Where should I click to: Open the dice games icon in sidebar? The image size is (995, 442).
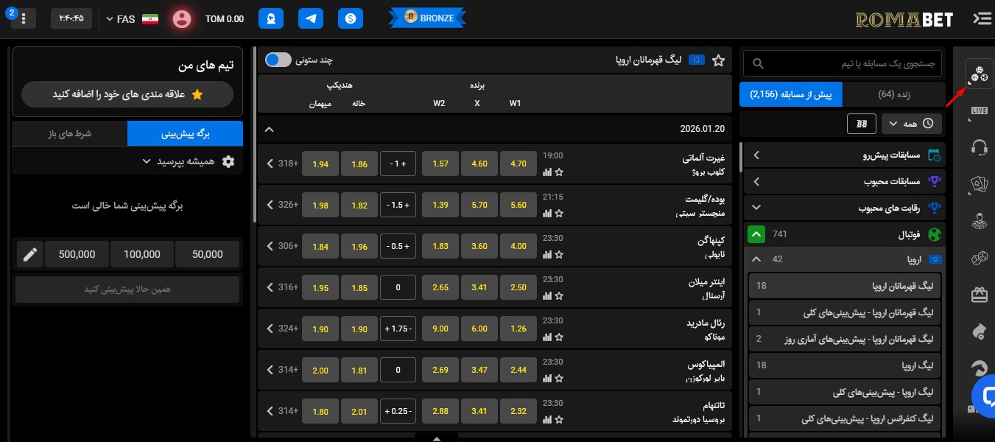(980, 258)
